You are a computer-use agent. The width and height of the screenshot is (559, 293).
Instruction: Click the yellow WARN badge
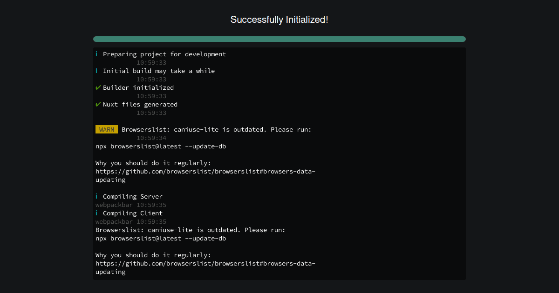pos(106,129)
